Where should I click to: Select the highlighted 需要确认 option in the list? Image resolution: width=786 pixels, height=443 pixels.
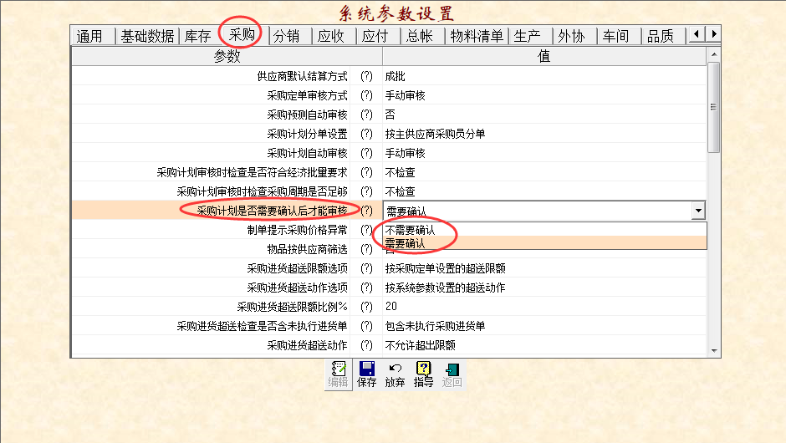click(545, 243)
